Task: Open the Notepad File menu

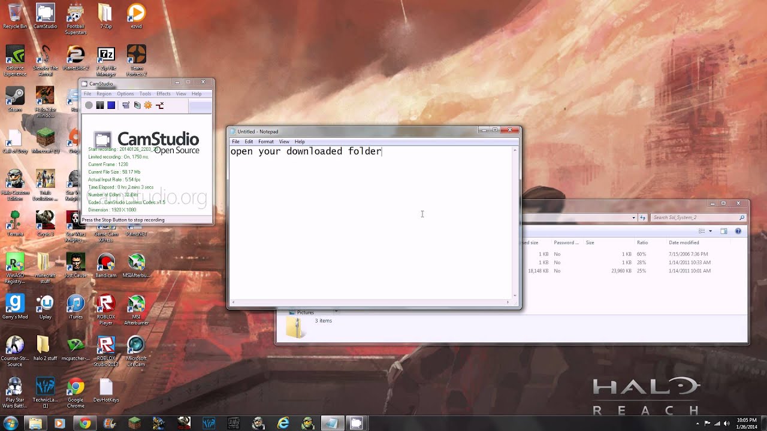Action: point(235,142)
